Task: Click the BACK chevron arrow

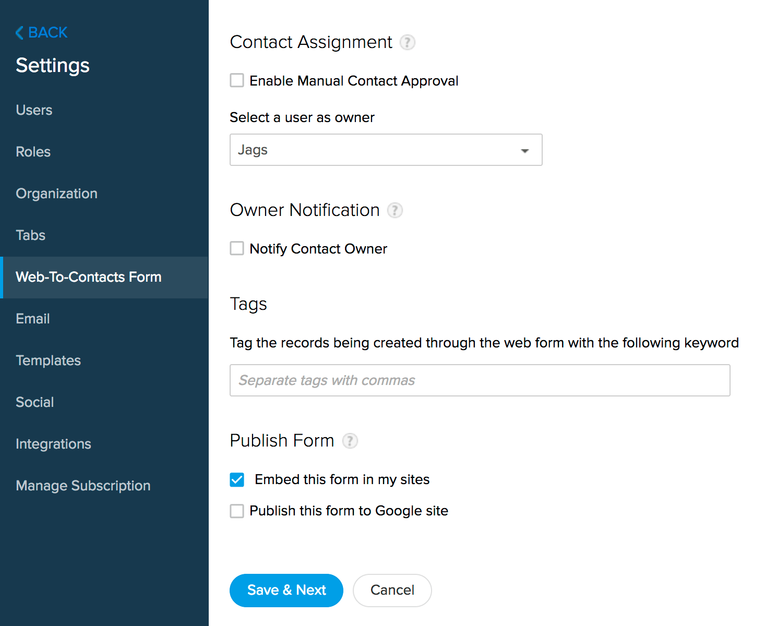Action: (19, 33)
